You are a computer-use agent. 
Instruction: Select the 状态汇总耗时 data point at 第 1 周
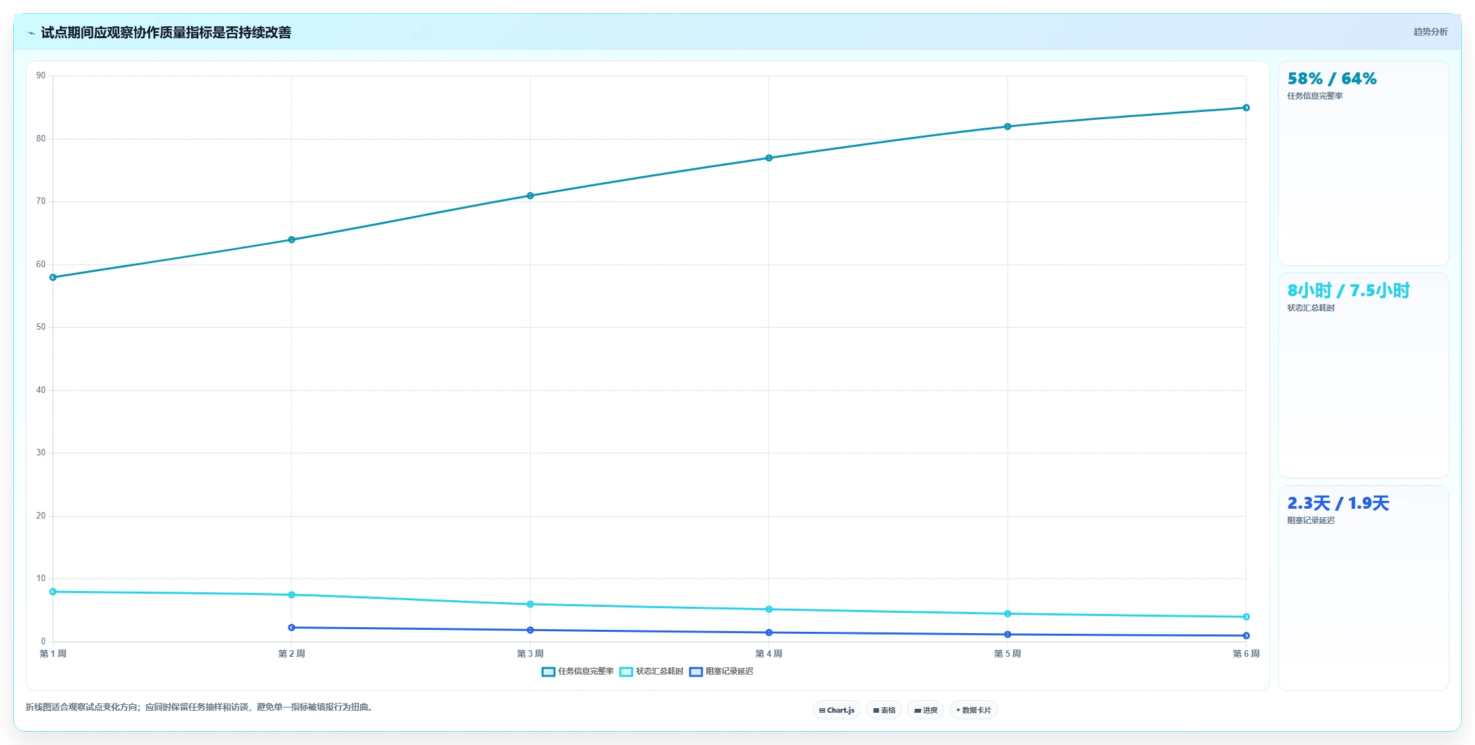point(53,592)
